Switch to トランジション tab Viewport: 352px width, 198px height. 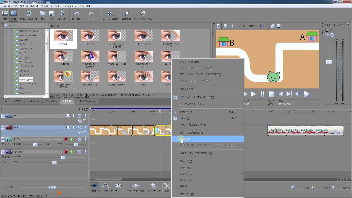click(51, 101)
